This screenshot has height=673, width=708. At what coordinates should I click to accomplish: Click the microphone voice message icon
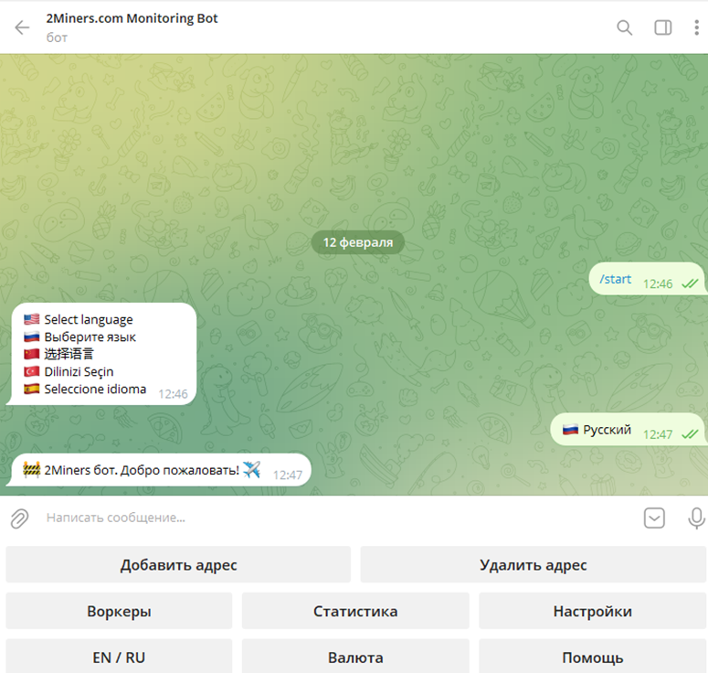click(x=696, y=518)
